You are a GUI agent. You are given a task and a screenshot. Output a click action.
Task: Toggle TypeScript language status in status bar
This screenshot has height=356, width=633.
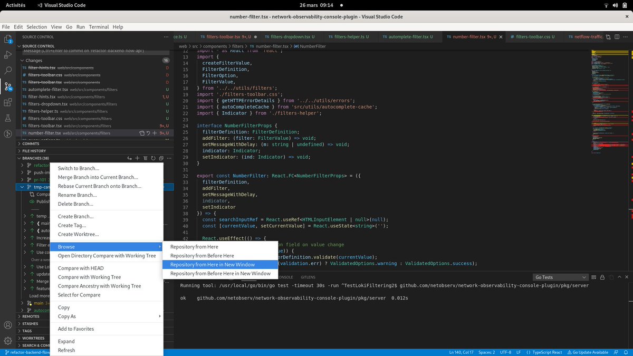(547, 352)
